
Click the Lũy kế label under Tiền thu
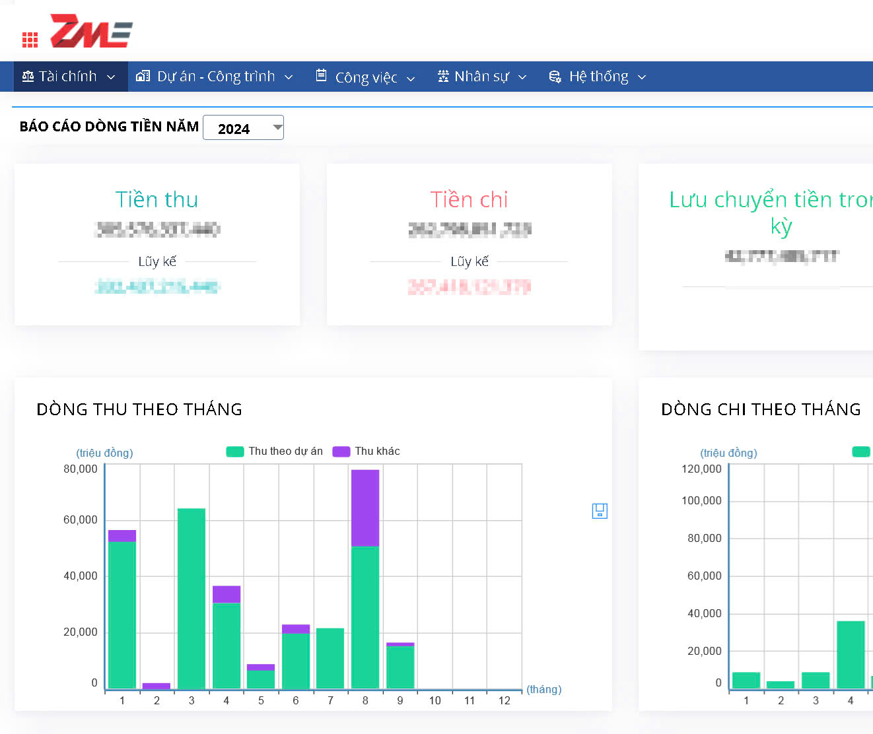point(157,261)
